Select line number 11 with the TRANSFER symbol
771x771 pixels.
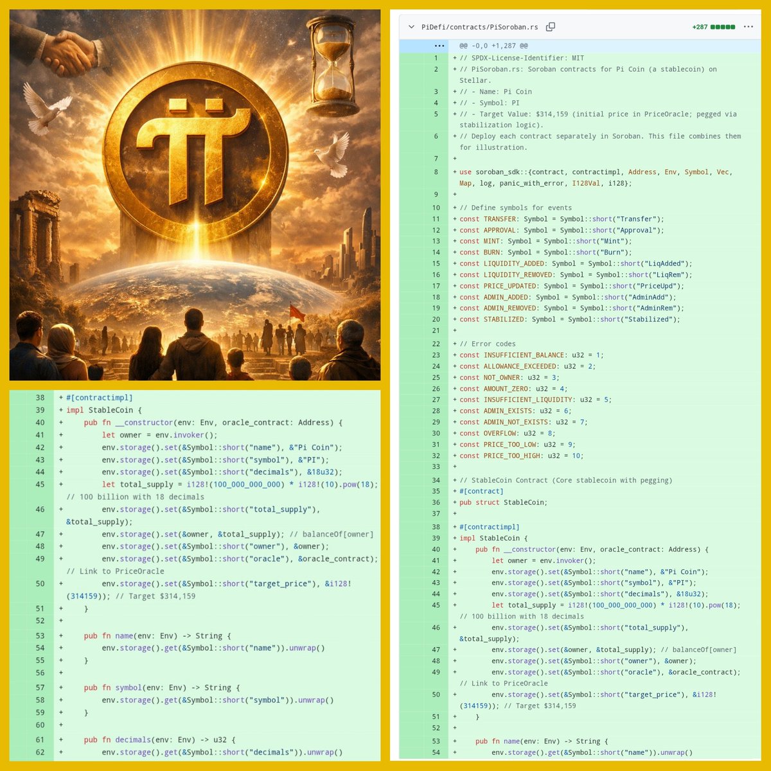(436, 219)
